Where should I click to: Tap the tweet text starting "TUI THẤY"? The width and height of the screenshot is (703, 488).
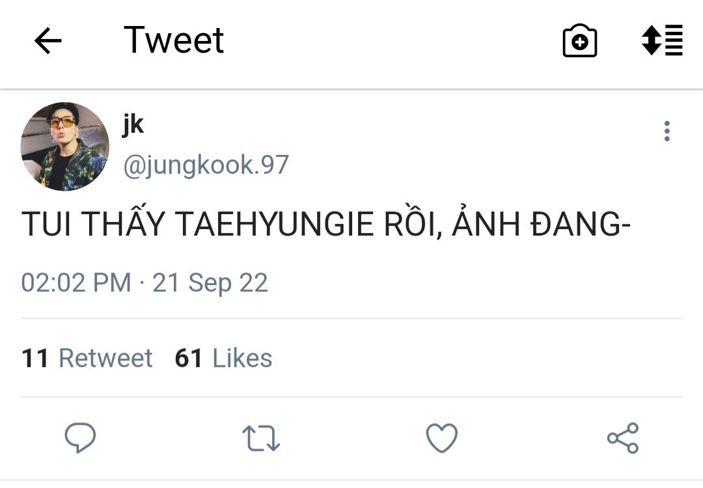(327, 224)
